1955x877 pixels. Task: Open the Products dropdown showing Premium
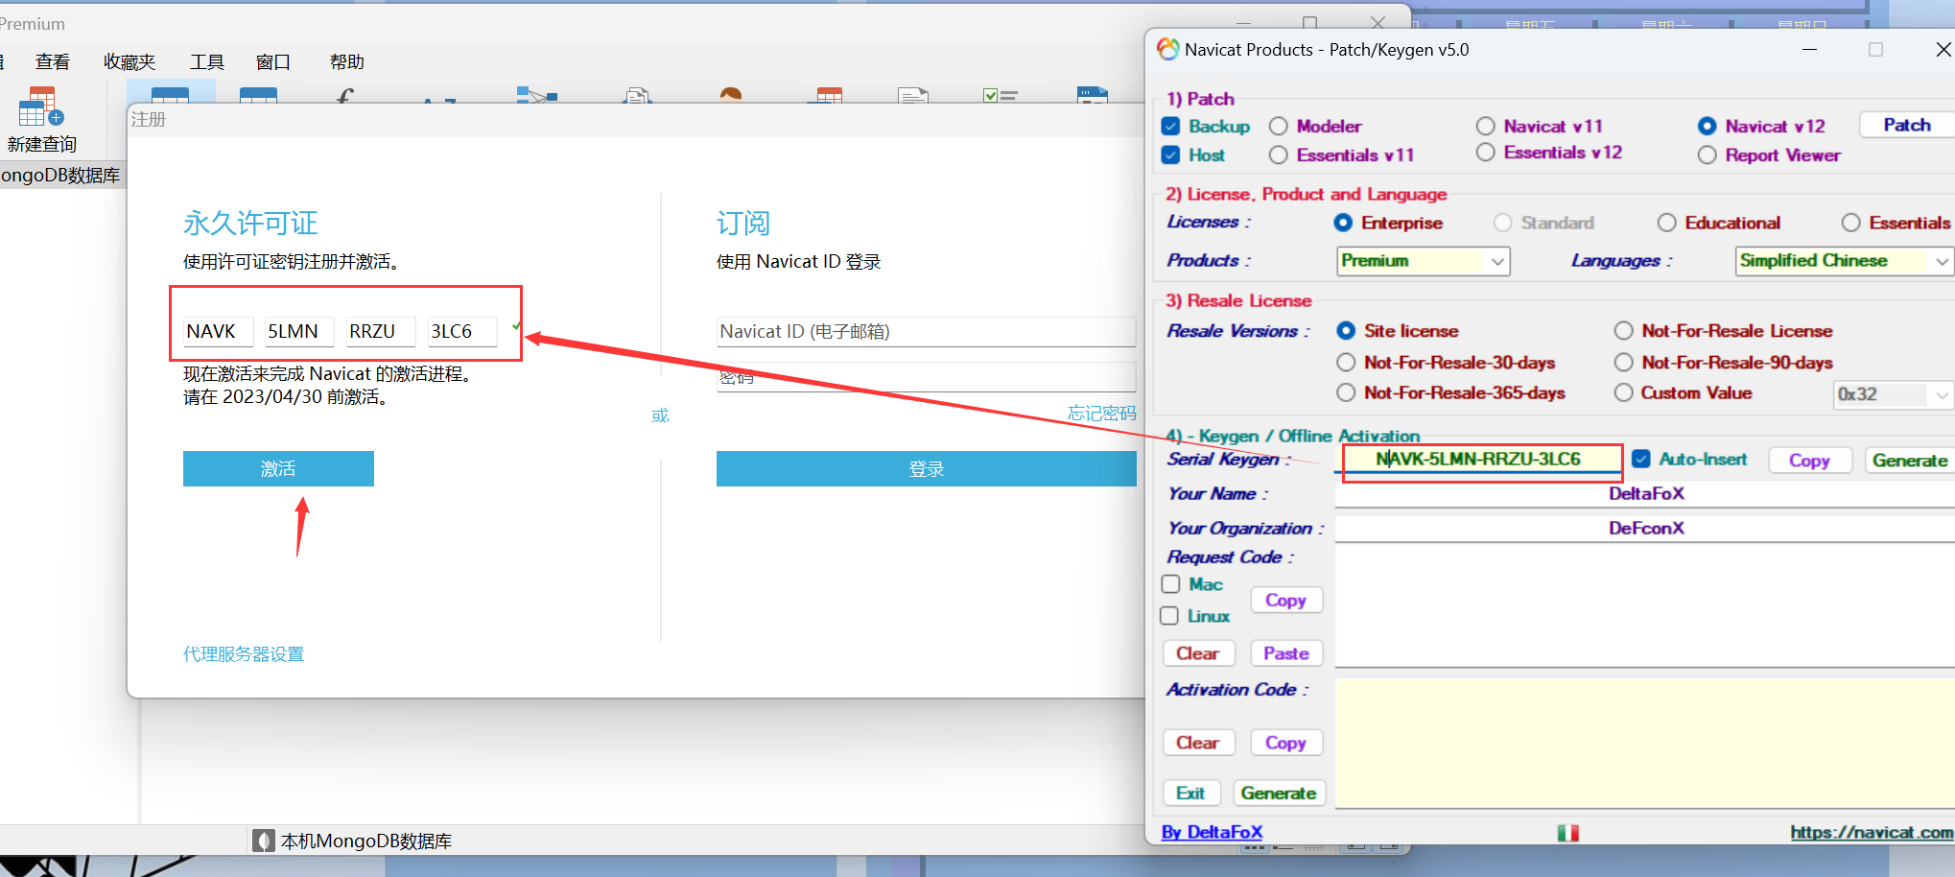[1424, 261]
